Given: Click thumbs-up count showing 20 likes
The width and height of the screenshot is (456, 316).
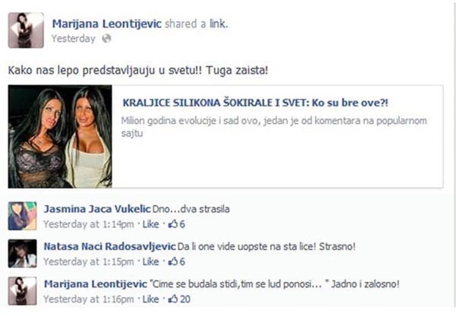Looking at the screenshot, I should (x=179, y=299).
